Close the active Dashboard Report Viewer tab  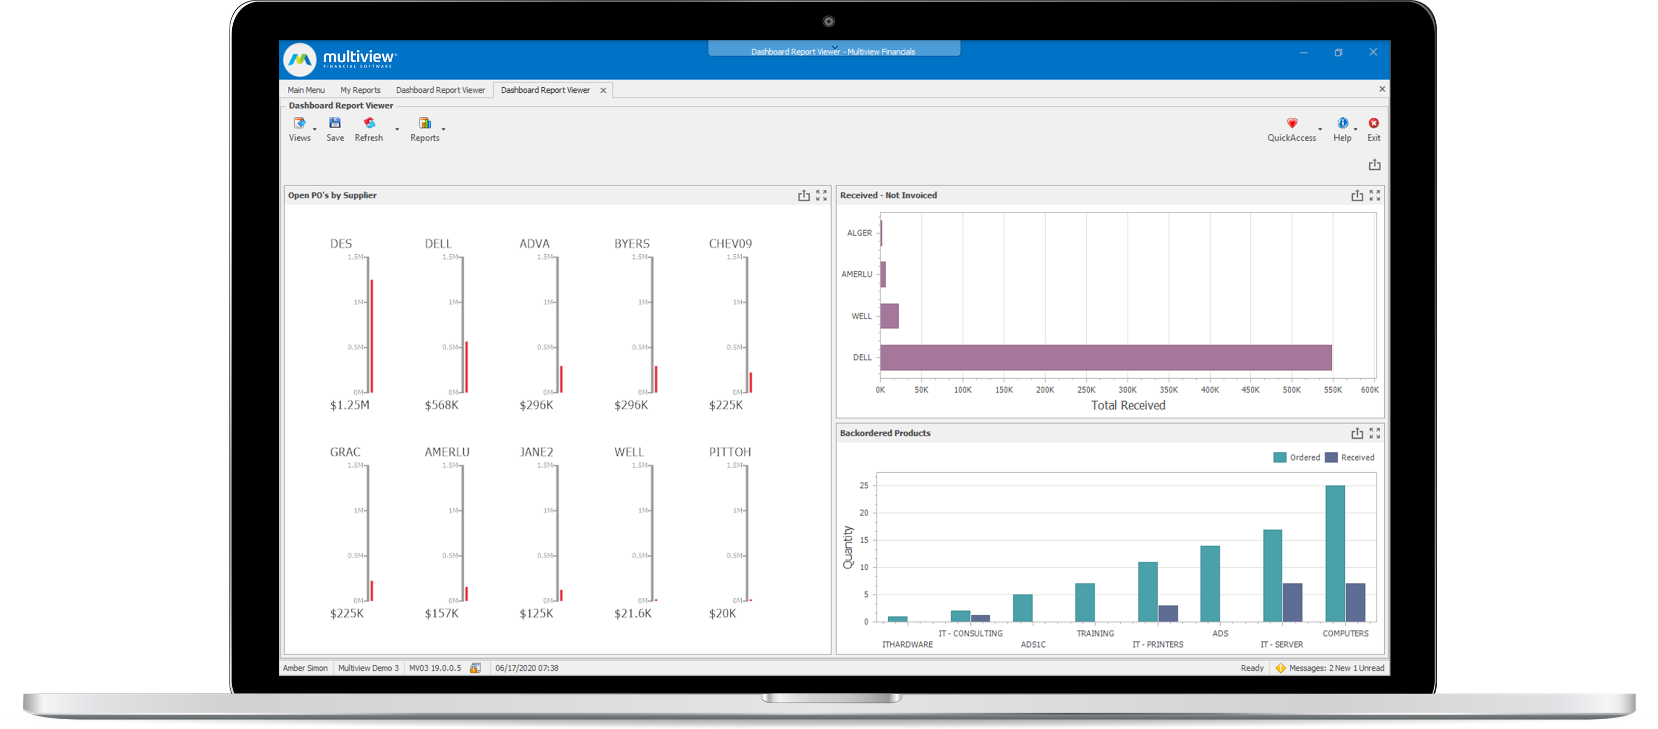(x=603, y=91)
